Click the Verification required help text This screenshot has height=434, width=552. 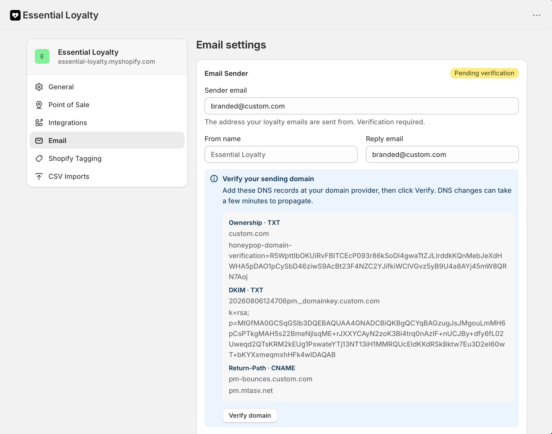point(315,122)
